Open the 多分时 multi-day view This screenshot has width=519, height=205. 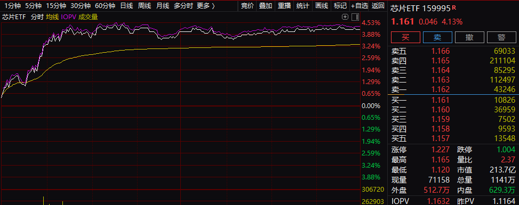click(183, 6)
